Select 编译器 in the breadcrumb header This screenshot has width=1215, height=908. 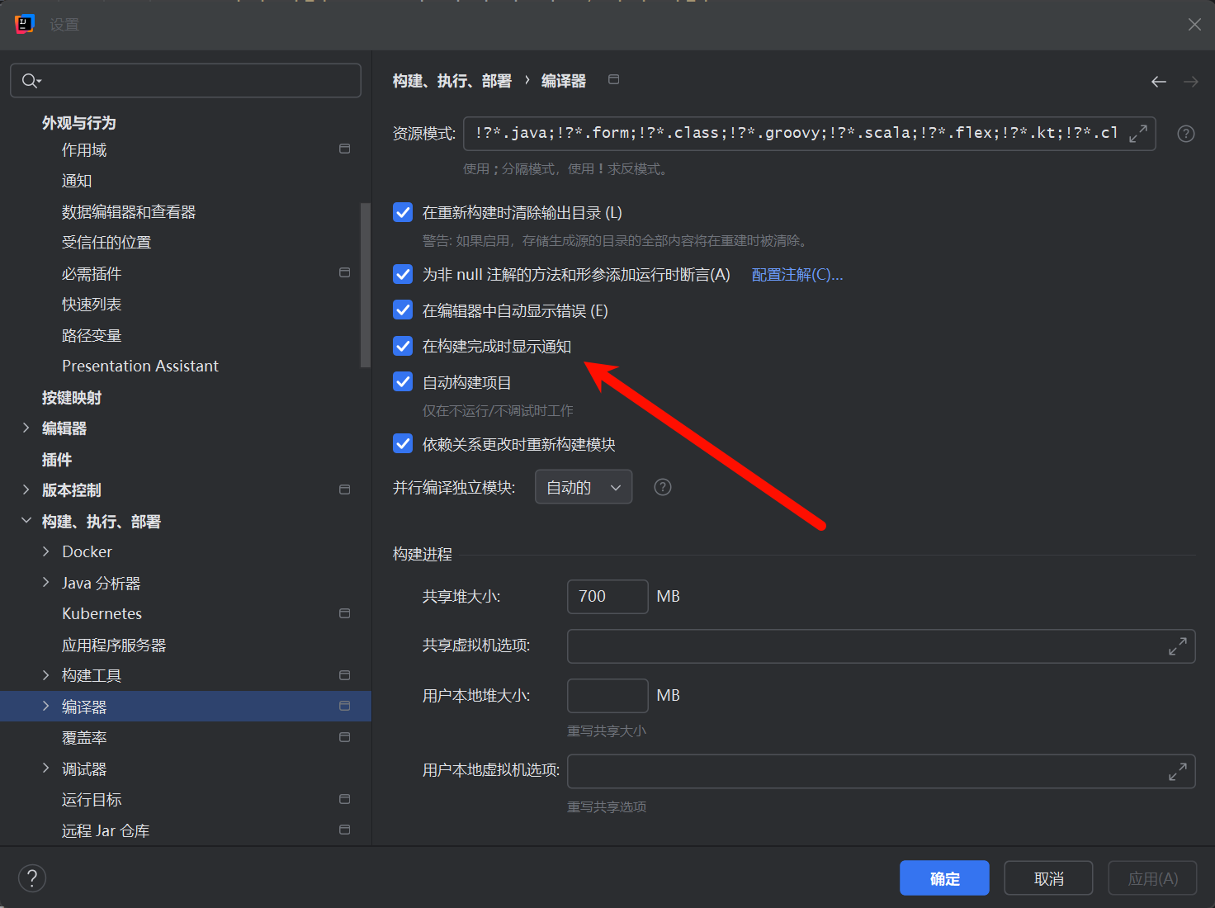(563, 80)
